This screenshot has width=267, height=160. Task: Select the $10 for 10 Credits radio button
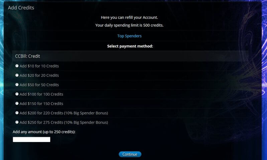tap(17, 66)
